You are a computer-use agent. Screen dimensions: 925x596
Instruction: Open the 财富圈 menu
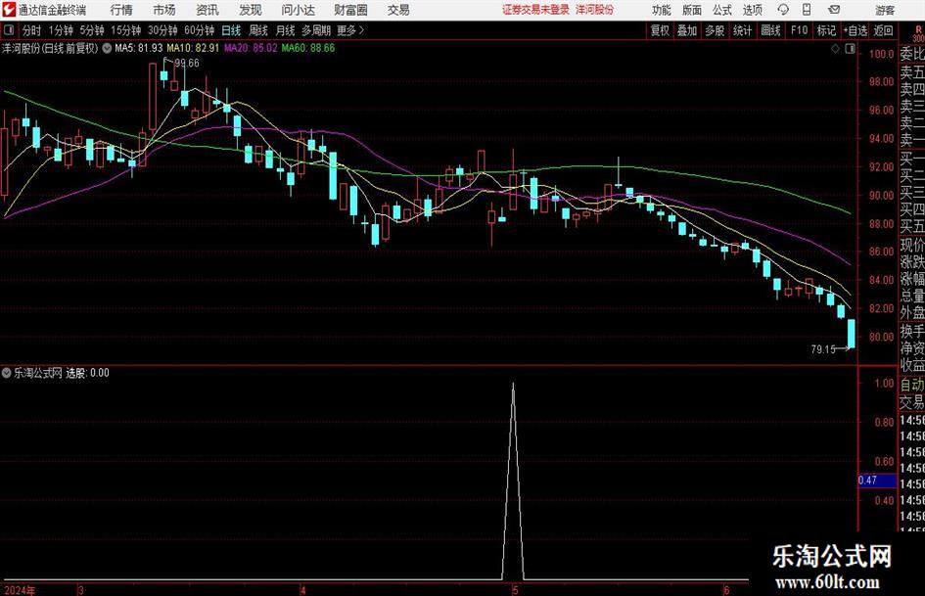pos(350,10)
